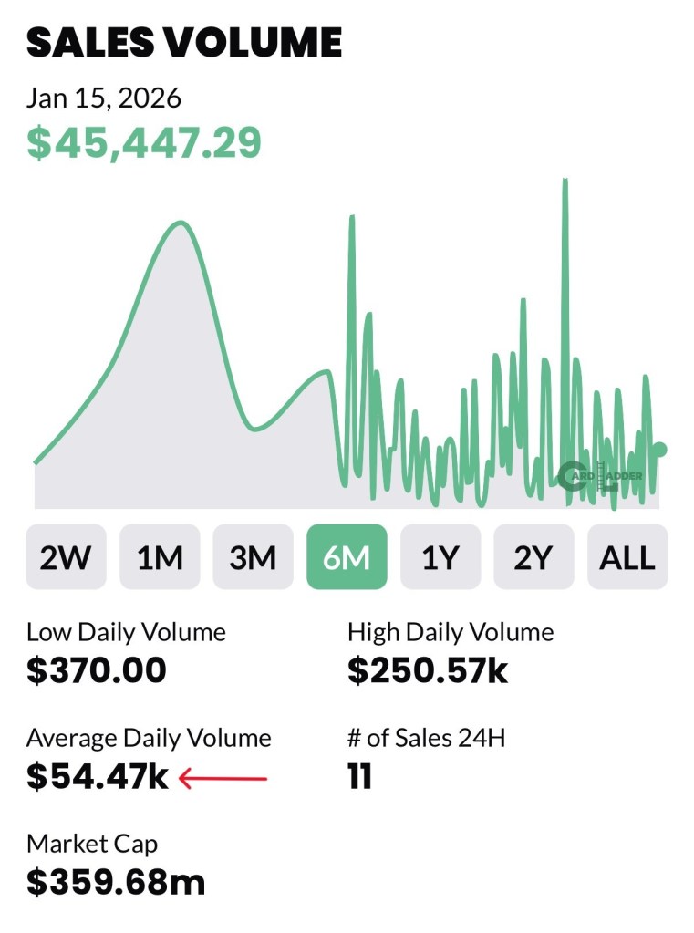Click the $54.47k average daily volume
This screenshot has height=933, width=694.
[98, 777]
